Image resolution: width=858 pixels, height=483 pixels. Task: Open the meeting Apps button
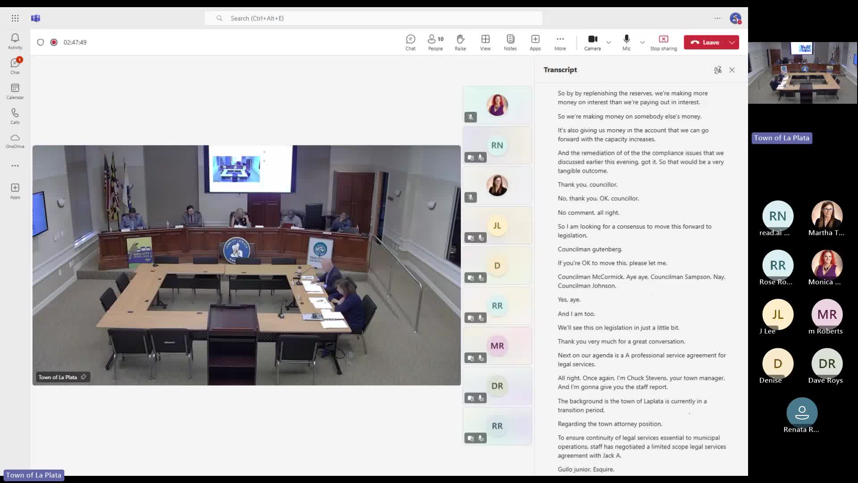pyautogui.click(x=535, y=42)
